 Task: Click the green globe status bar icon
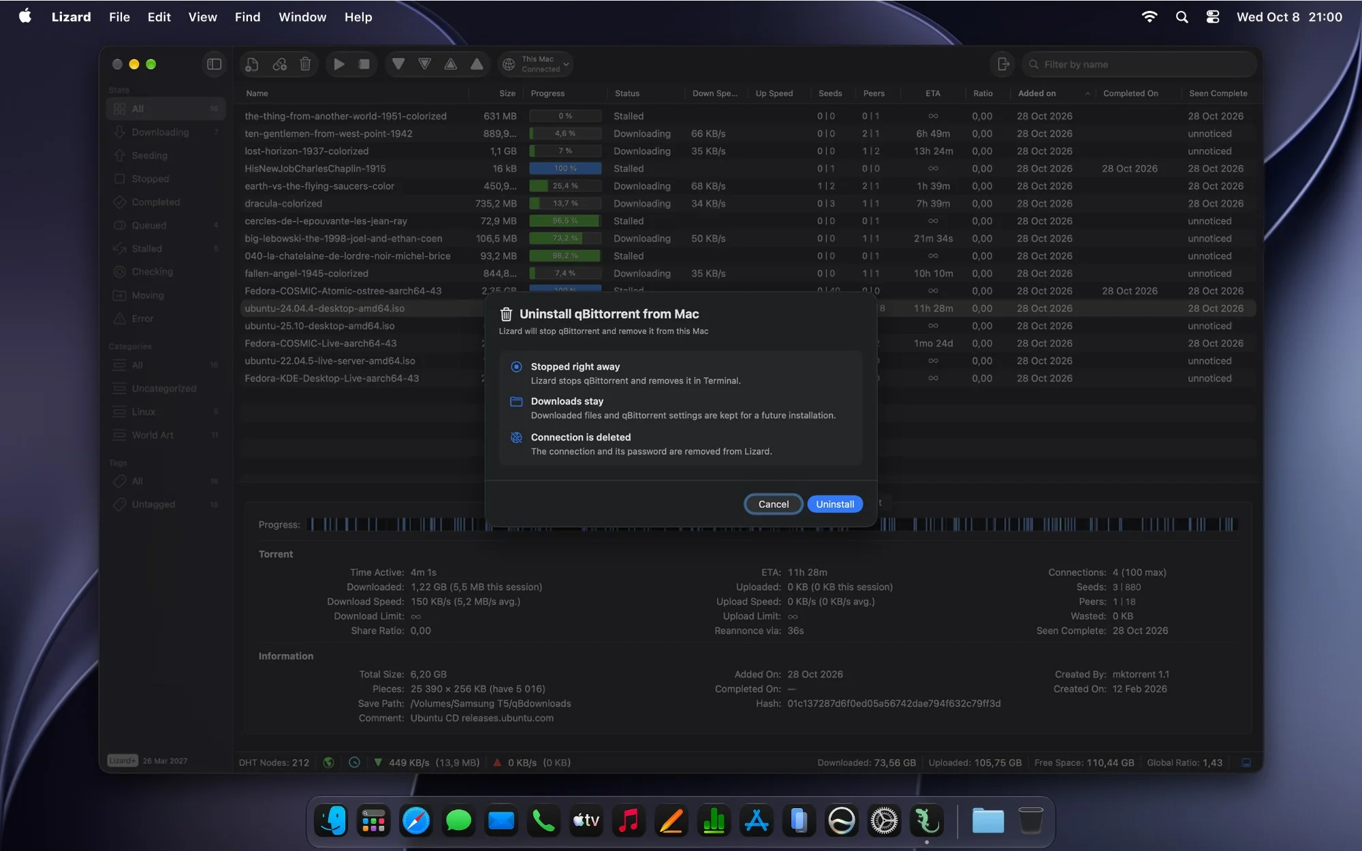328,762
